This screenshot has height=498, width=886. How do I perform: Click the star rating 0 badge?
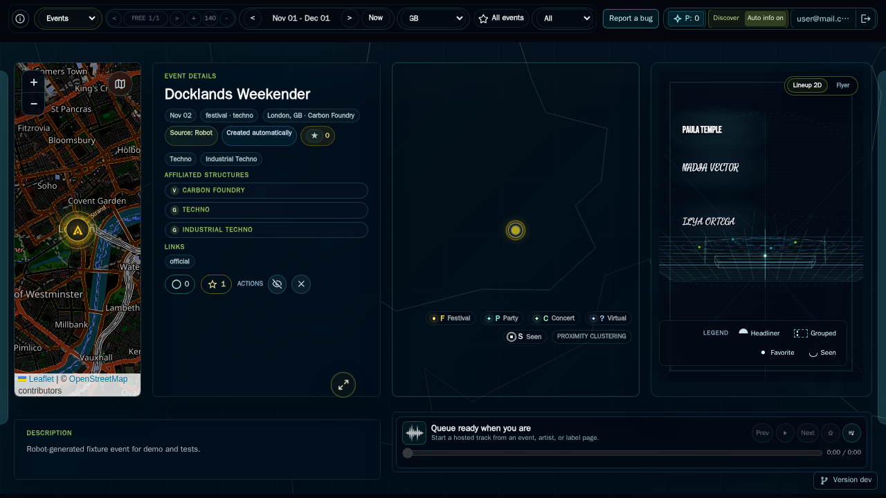(x=318, y=136)
